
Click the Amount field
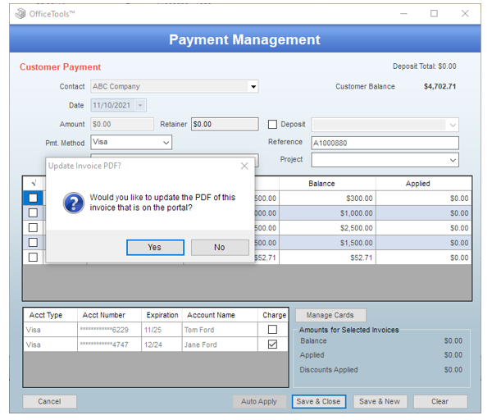click(122, 125)
